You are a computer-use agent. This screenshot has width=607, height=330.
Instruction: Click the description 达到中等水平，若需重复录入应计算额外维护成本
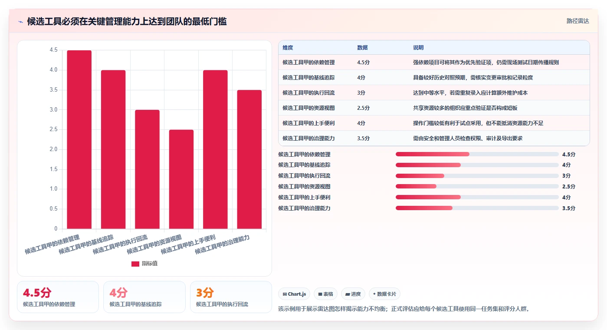coord(470,92)
